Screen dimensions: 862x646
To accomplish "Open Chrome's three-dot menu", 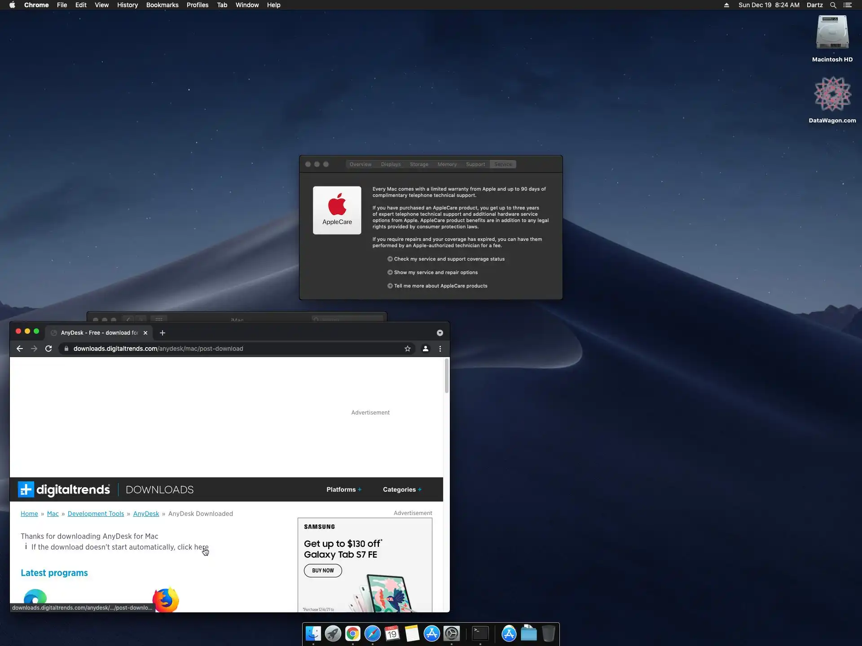I will pos(440,349).
